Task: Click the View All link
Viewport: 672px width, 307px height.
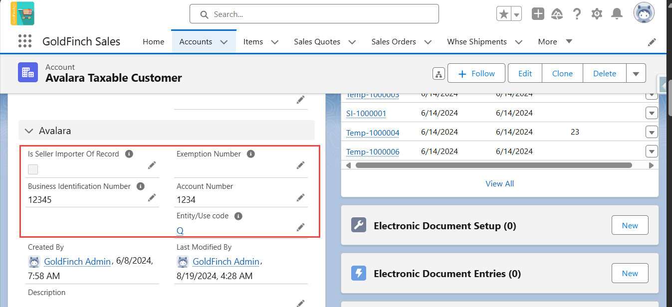Action: click(499, 183)
